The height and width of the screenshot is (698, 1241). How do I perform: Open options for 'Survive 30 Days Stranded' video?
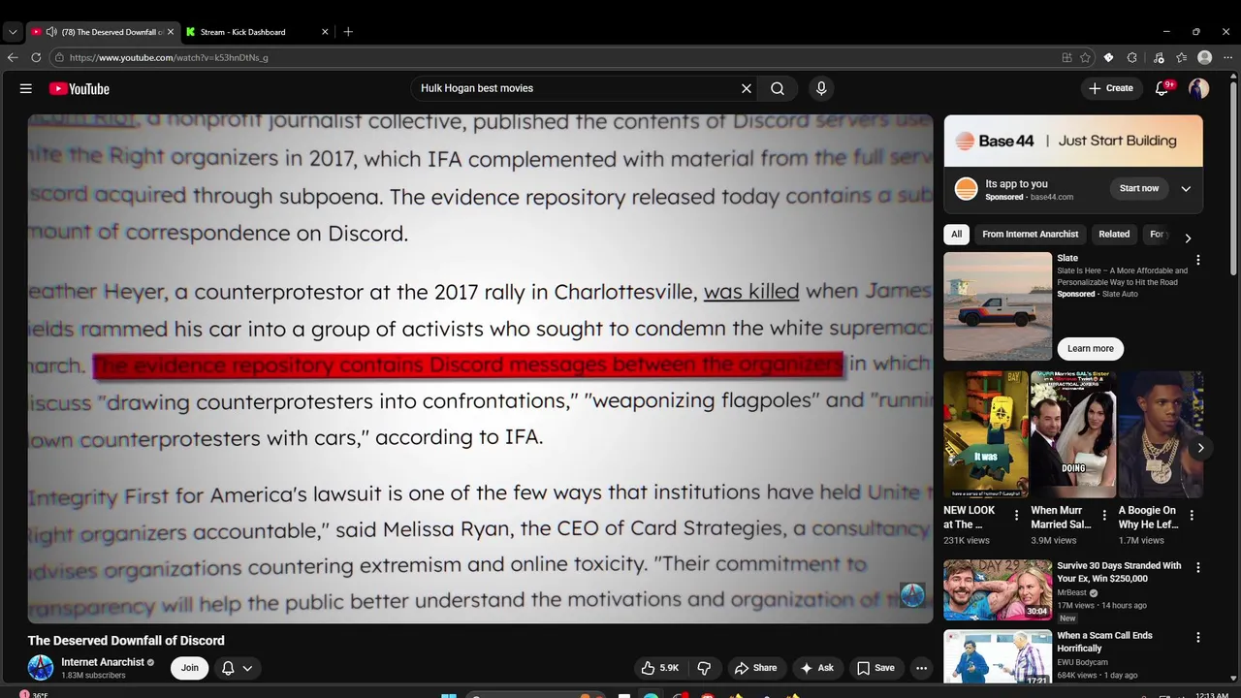(1198, 567)
